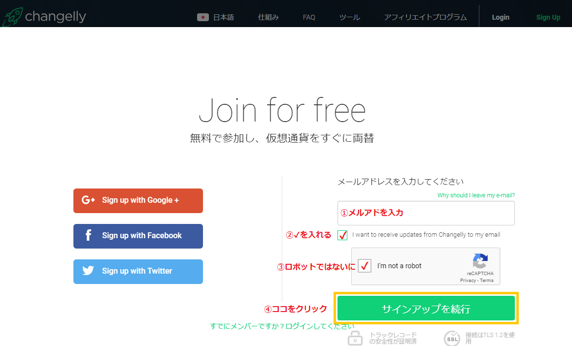Open Why should I leave my e-mail link

pos(476,195)
